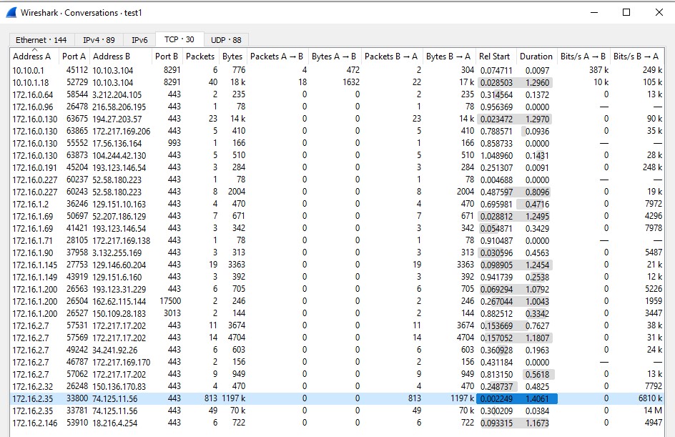Screen dimensions: 675x437
Task: Click destination address 52.207.186.129
Action: [119, 216]
